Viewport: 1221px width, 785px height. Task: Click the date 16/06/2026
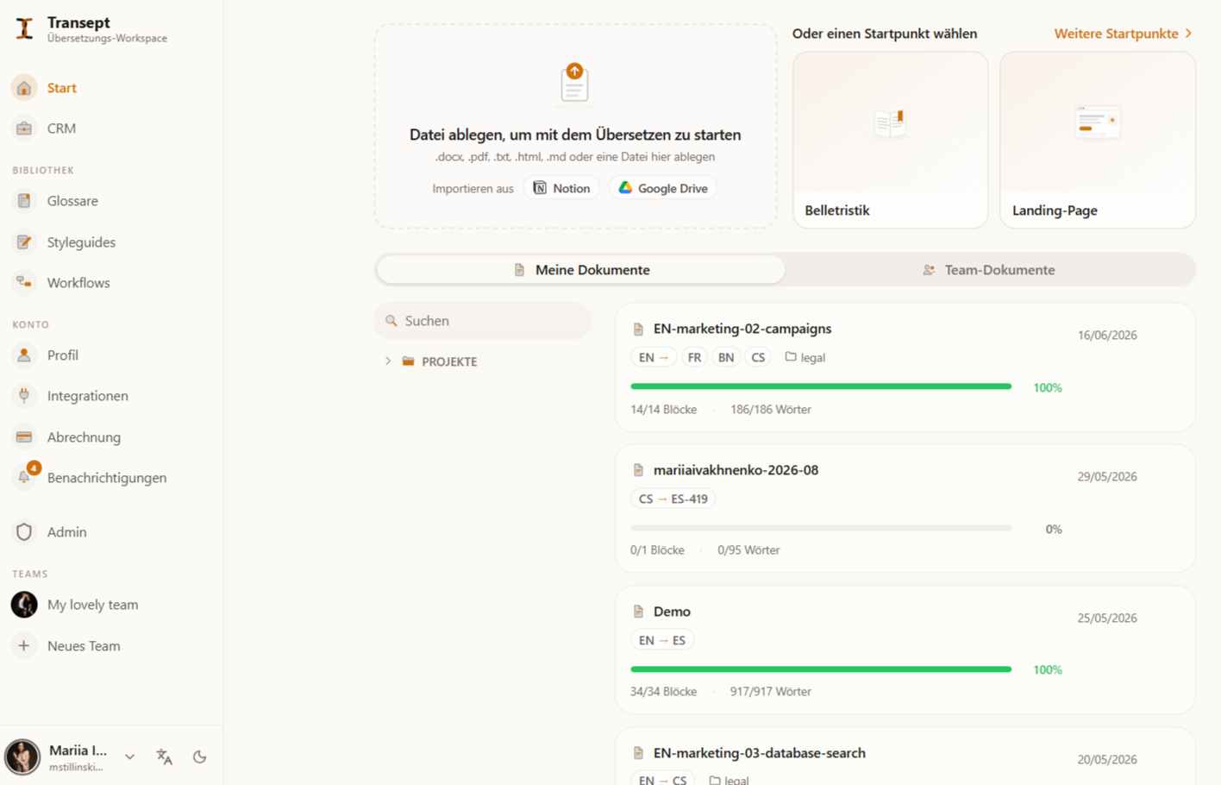pyautogui.click(x=1107, y=336)
